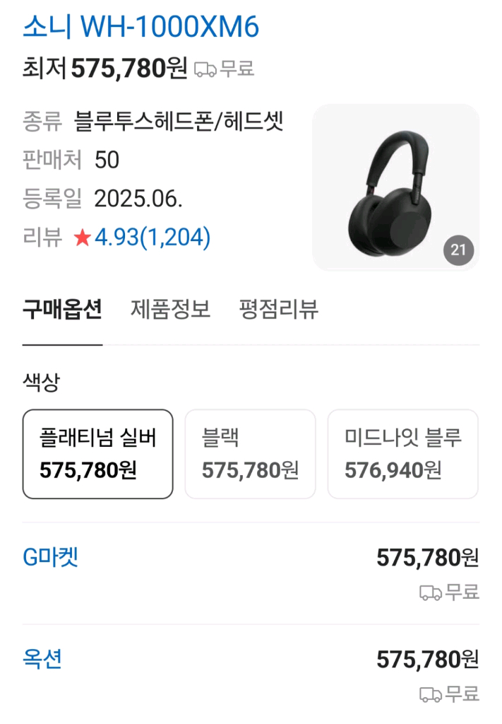Select the 미드나잇 블루 color option
Image resolution: width=502 pixels, height=724 pixels.
[x=403, y=454]
